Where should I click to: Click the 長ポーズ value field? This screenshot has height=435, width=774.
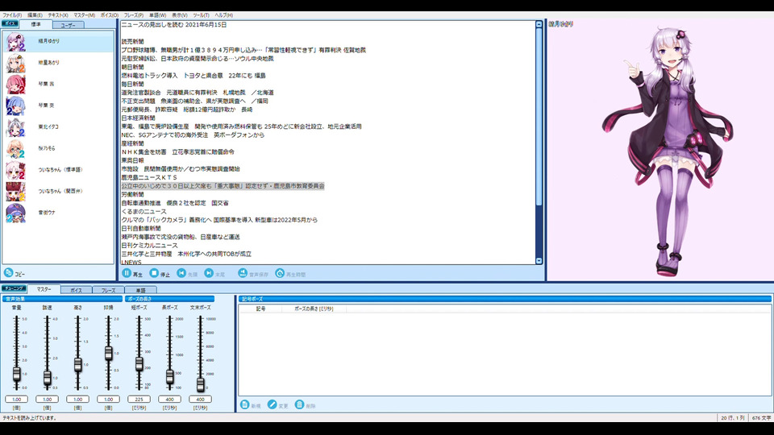coord(170,399)
